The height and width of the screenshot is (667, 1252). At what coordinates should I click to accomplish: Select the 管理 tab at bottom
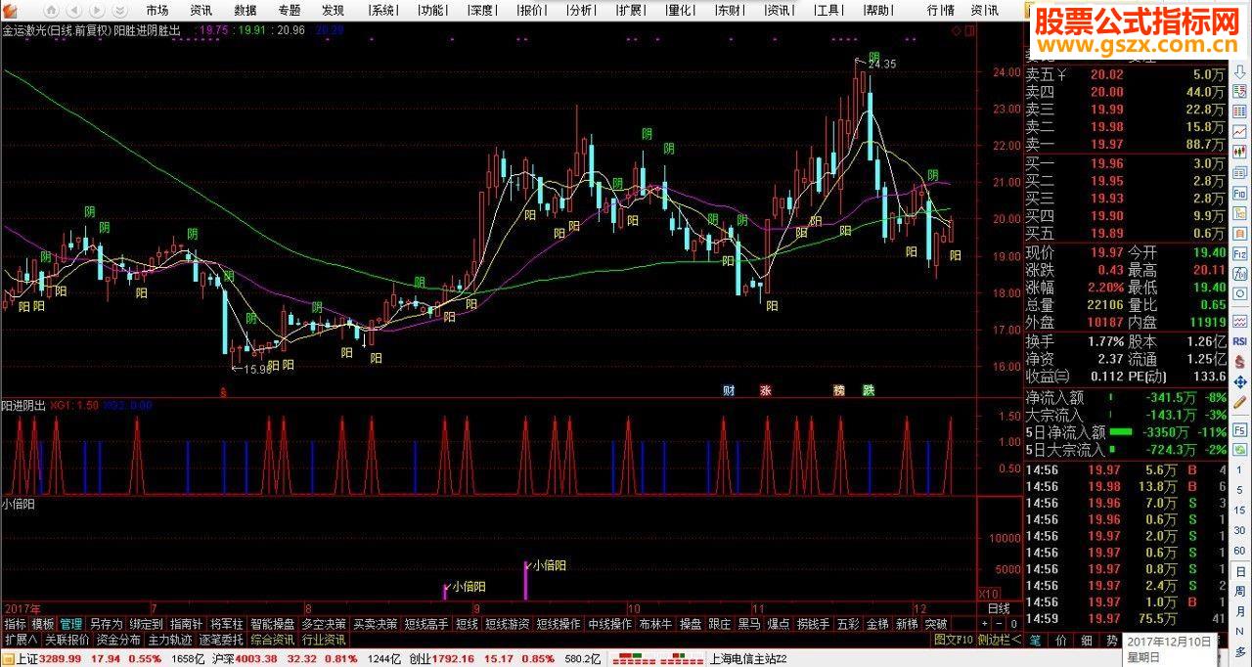[71, 624]
